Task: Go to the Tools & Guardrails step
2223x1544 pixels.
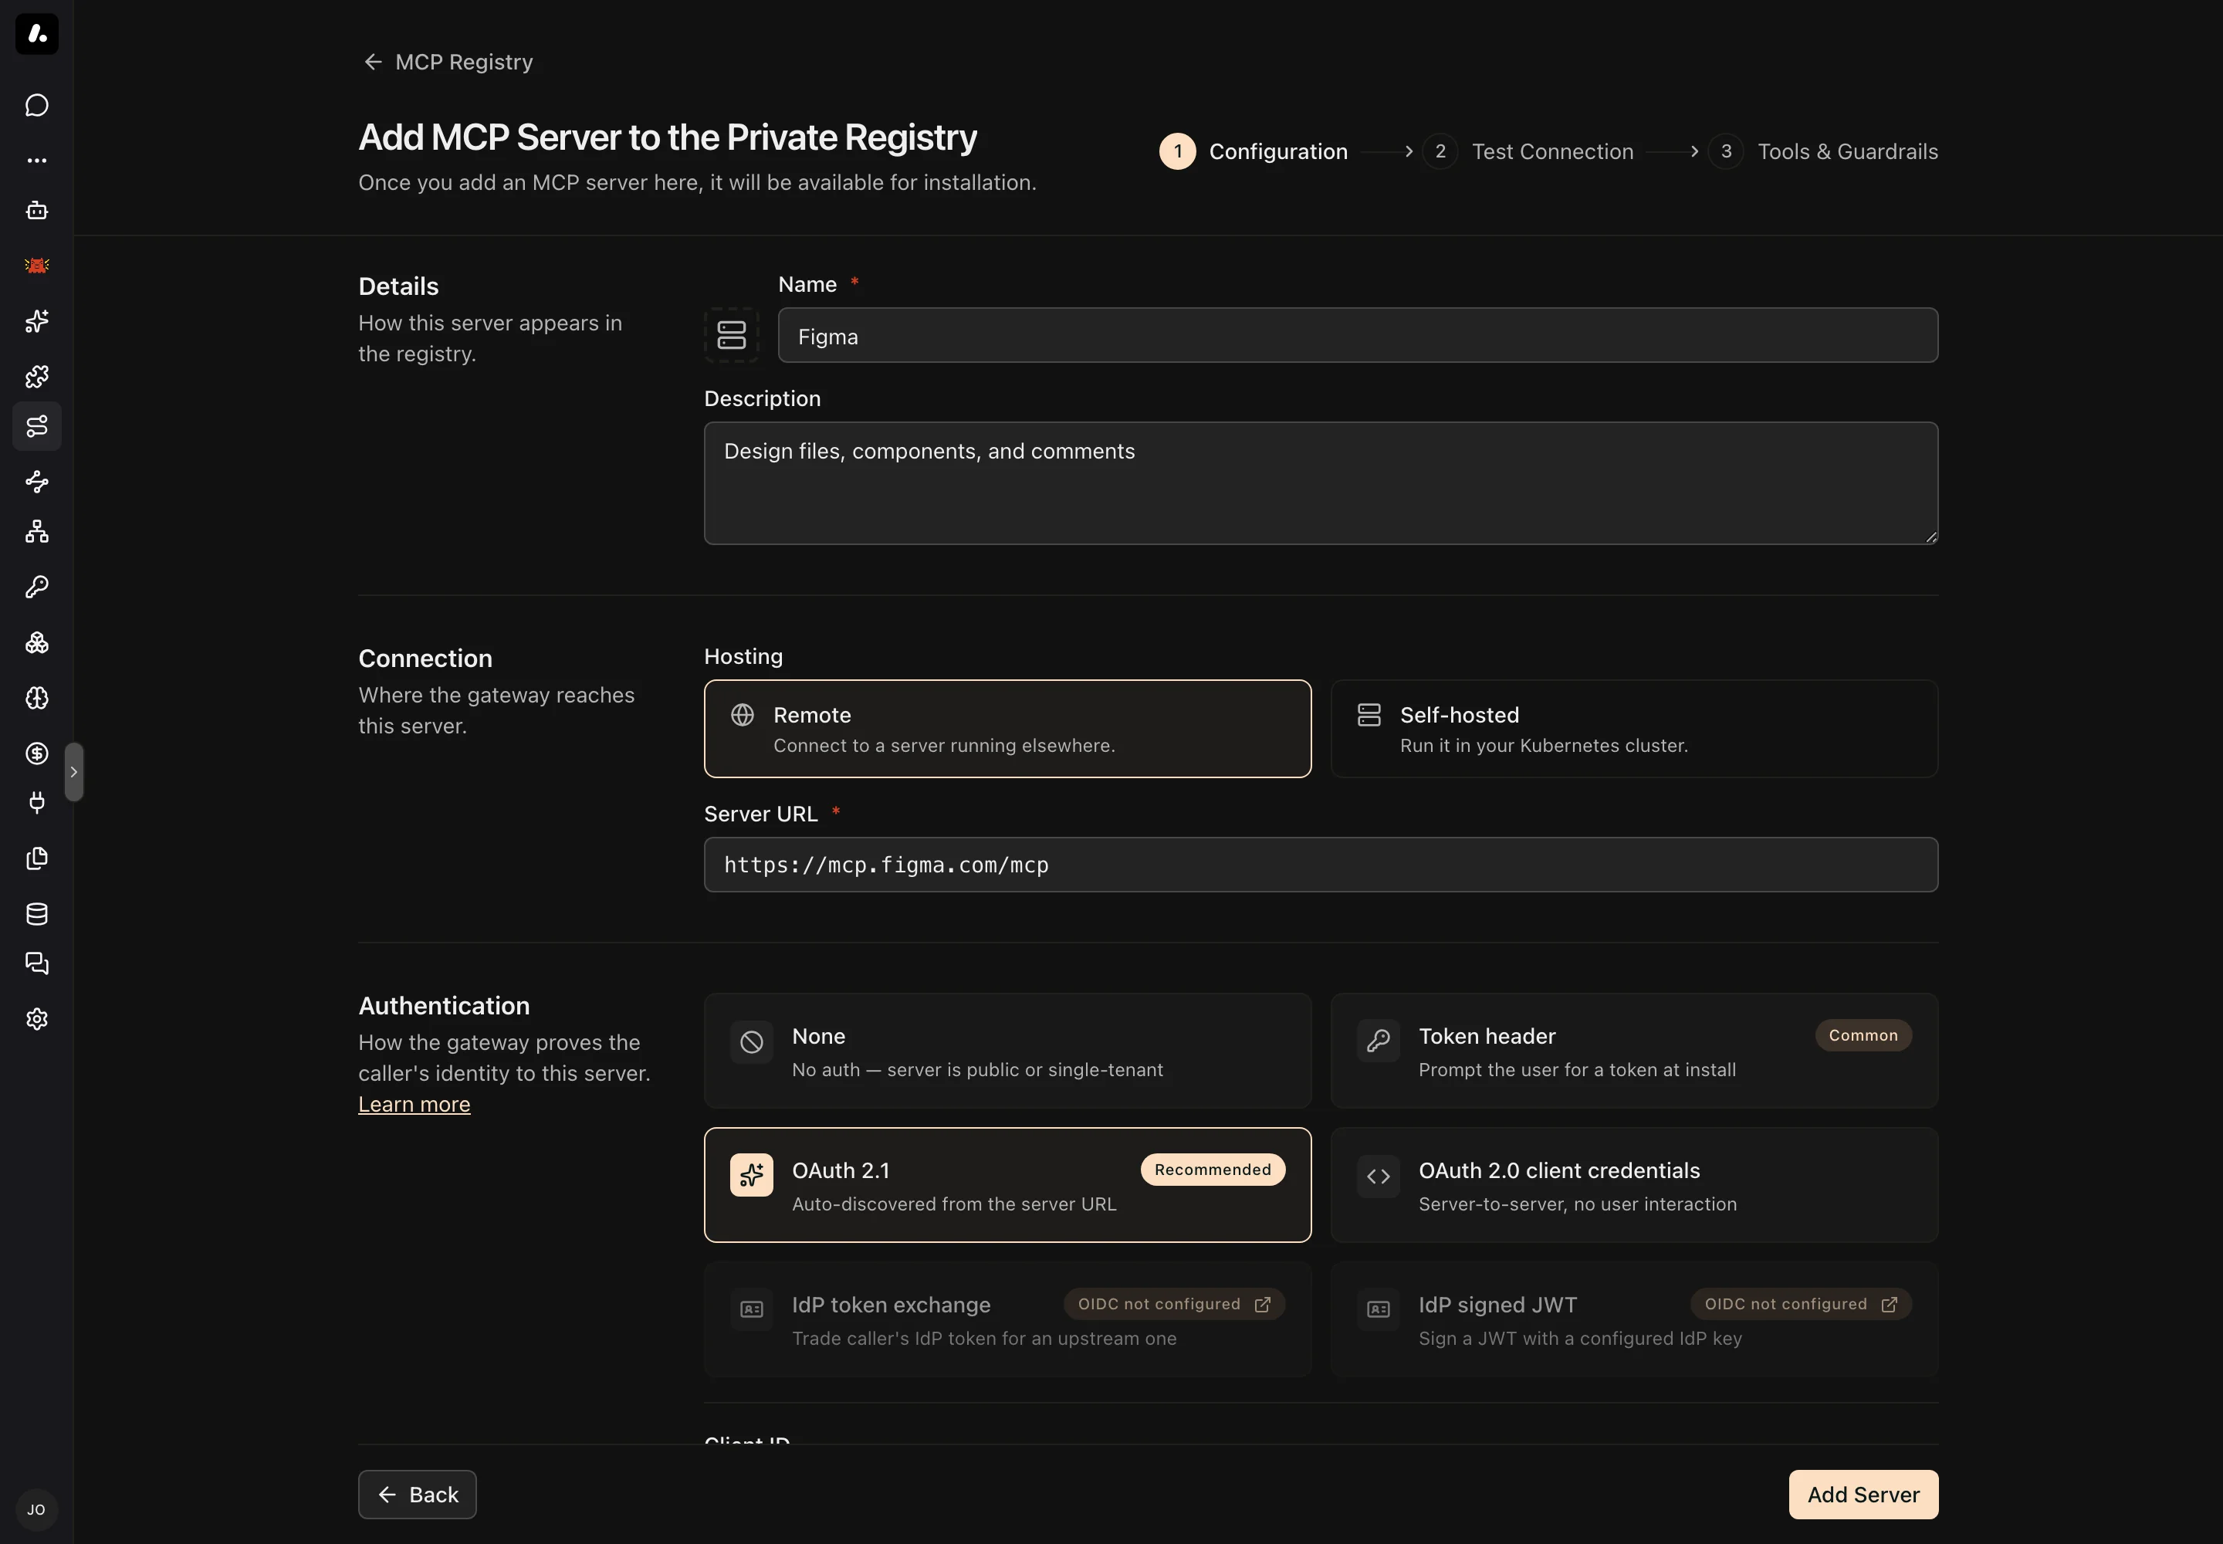Action: (x=1823, y=152)
